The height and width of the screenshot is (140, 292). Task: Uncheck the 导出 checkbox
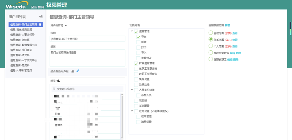tap(138, 37)
